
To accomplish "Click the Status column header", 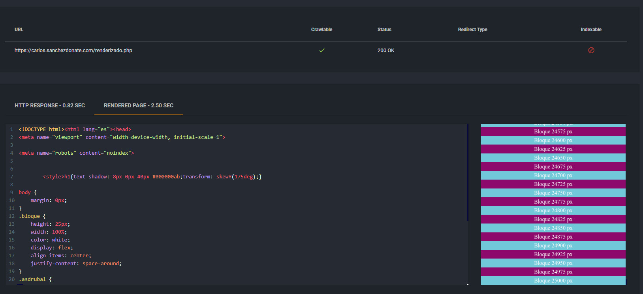I will [x=384, y=30].
